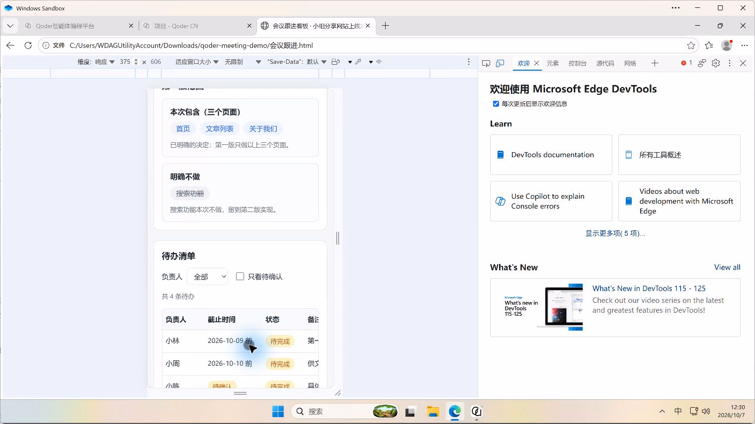
Task: Open the 无限制 throttling dropdown
Action: [243, 62]
